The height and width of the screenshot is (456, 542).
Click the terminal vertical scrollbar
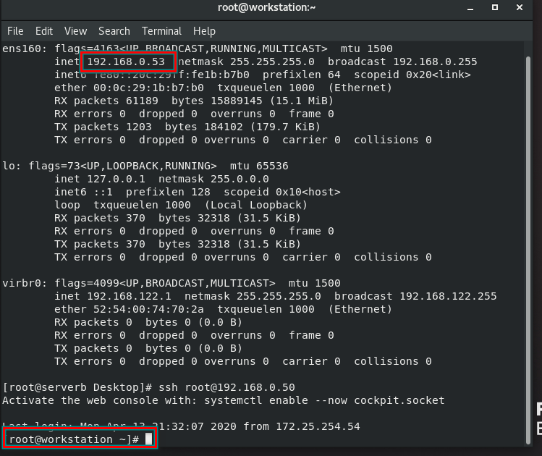[528, 250]
